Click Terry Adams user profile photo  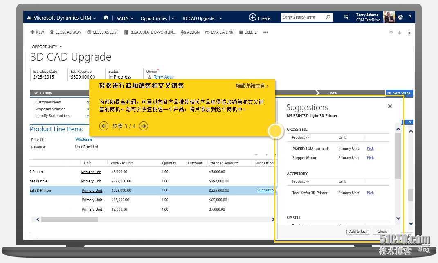[389, 17]
